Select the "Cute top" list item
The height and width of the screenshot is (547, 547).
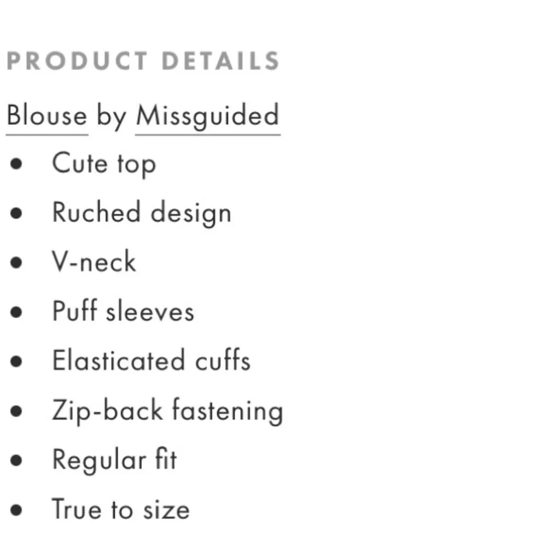click(x=104, y=164)
